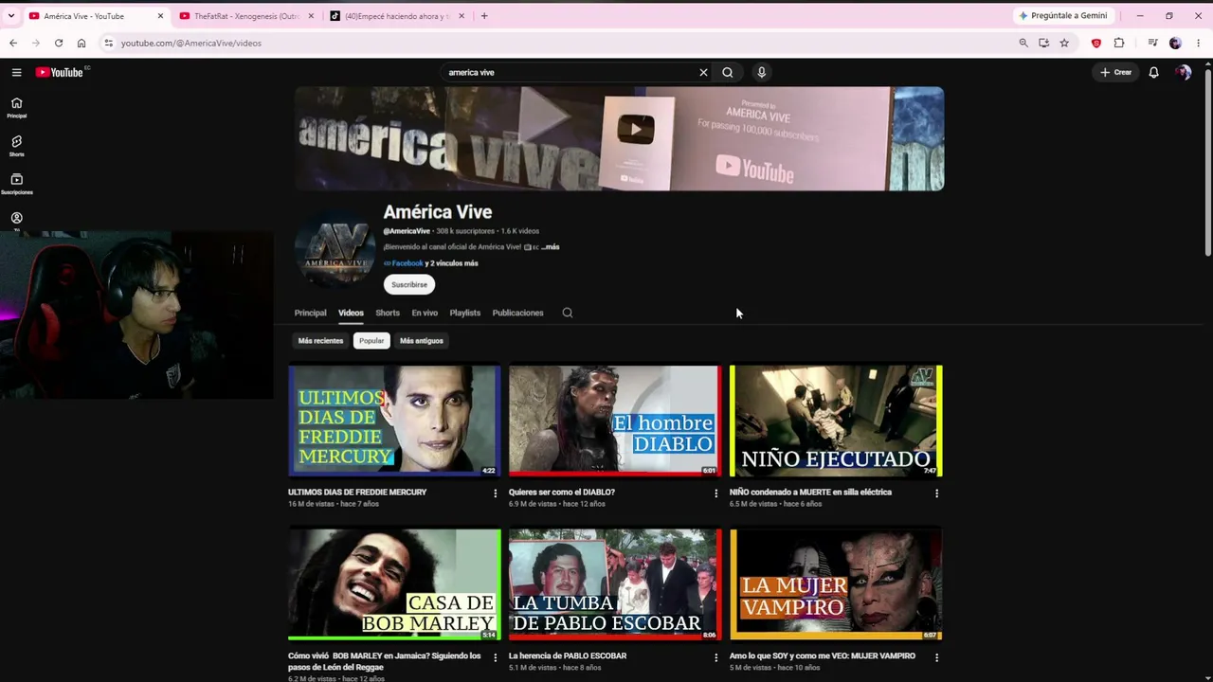Open Suscripciones in the left sidebar

[16, 184]
